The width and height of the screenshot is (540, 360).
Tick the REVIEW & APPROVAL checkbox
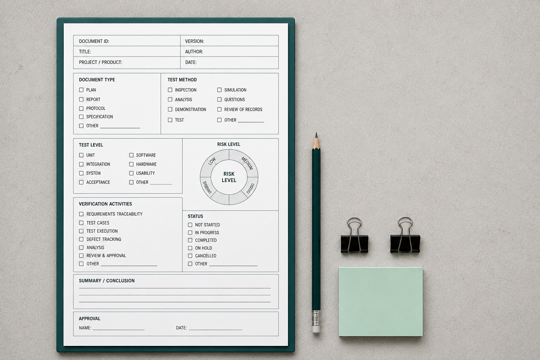pyautogui.click(x=81, y=256)
